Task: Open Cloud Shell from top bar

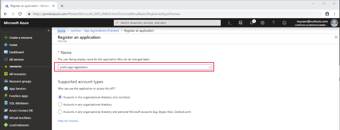Action: click(x=229, y=23)
